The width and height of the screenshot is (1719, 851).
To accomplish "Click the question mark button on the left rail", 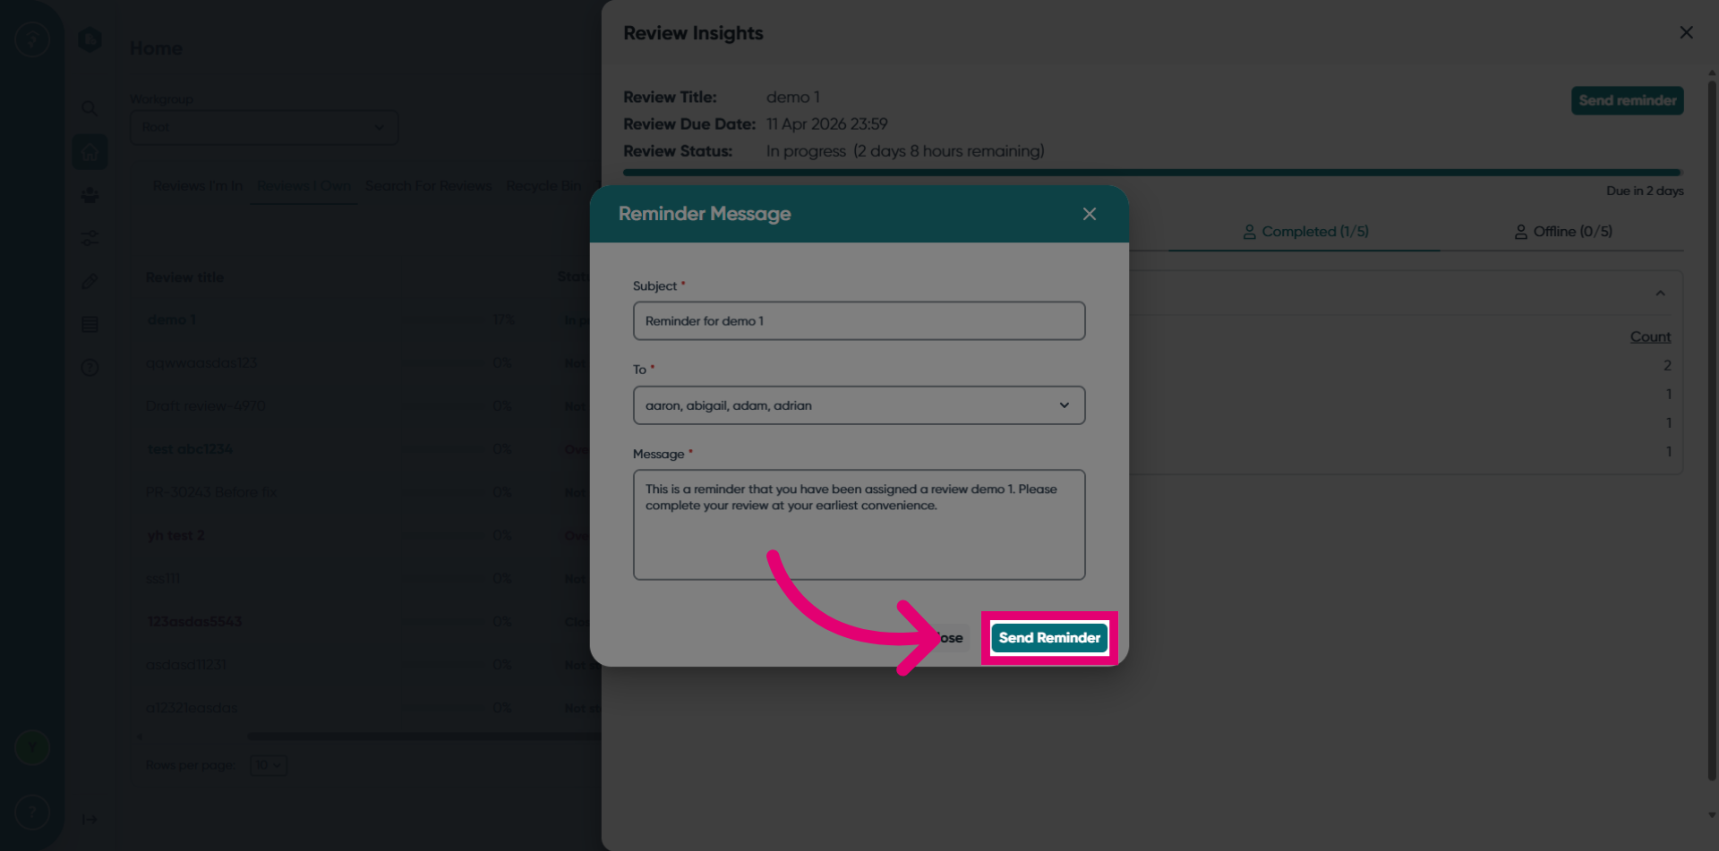I will pyautogui.click(x=32, y=813).
